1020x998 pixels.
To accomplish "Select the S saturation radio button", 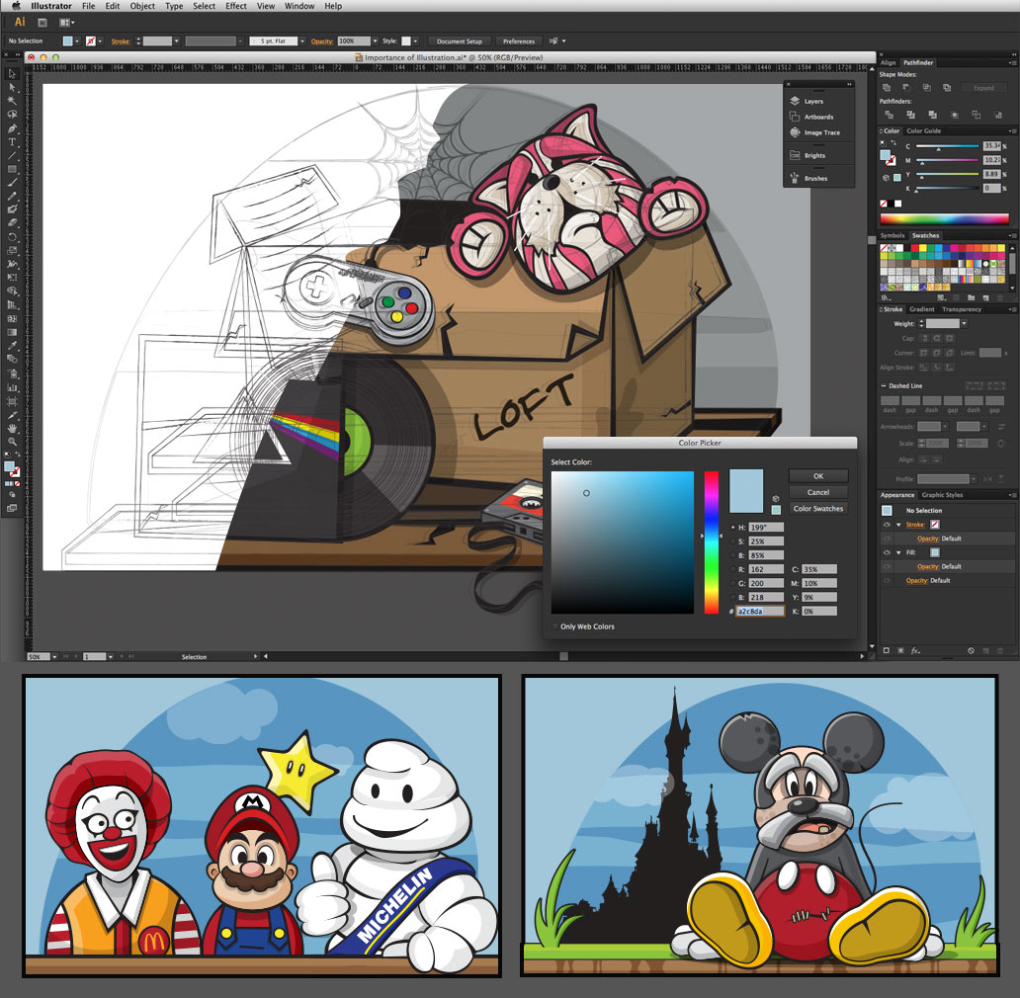I will (733, 541).
